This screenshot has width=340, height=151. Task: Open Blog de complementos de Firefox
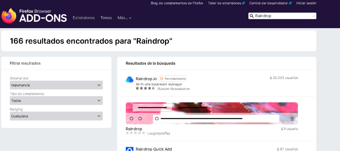click(x=177, y=3)
